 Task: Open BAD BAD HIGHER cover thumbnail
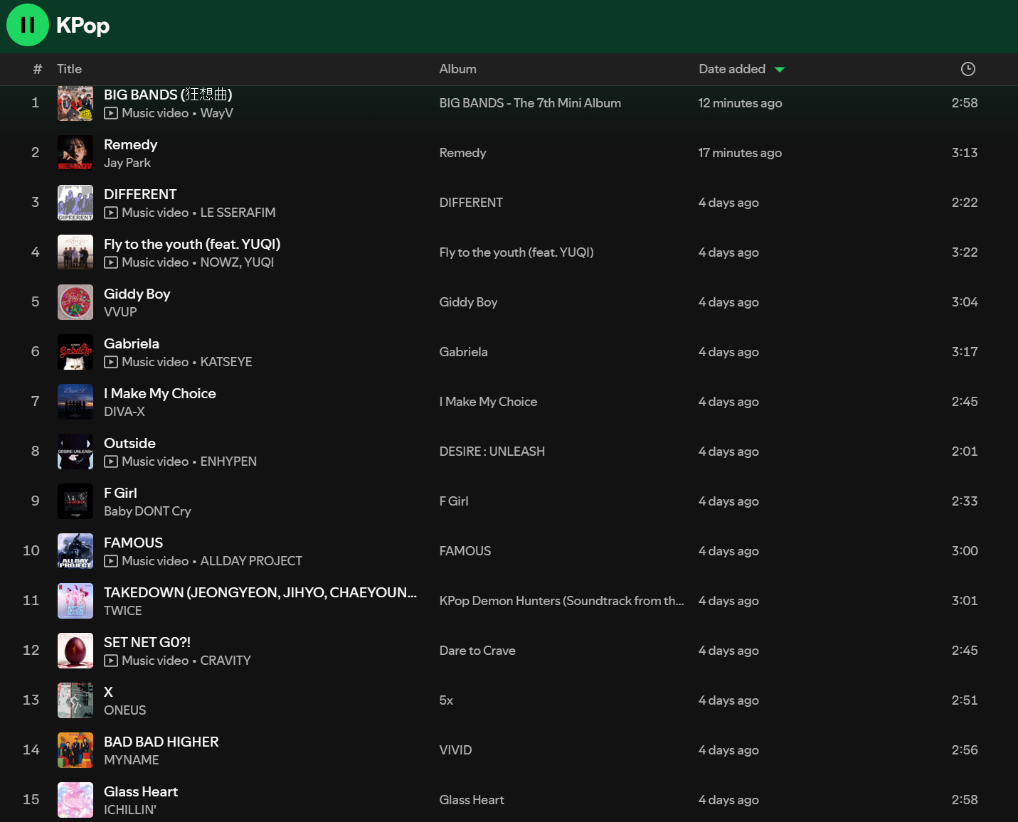[x=75, y=750]
